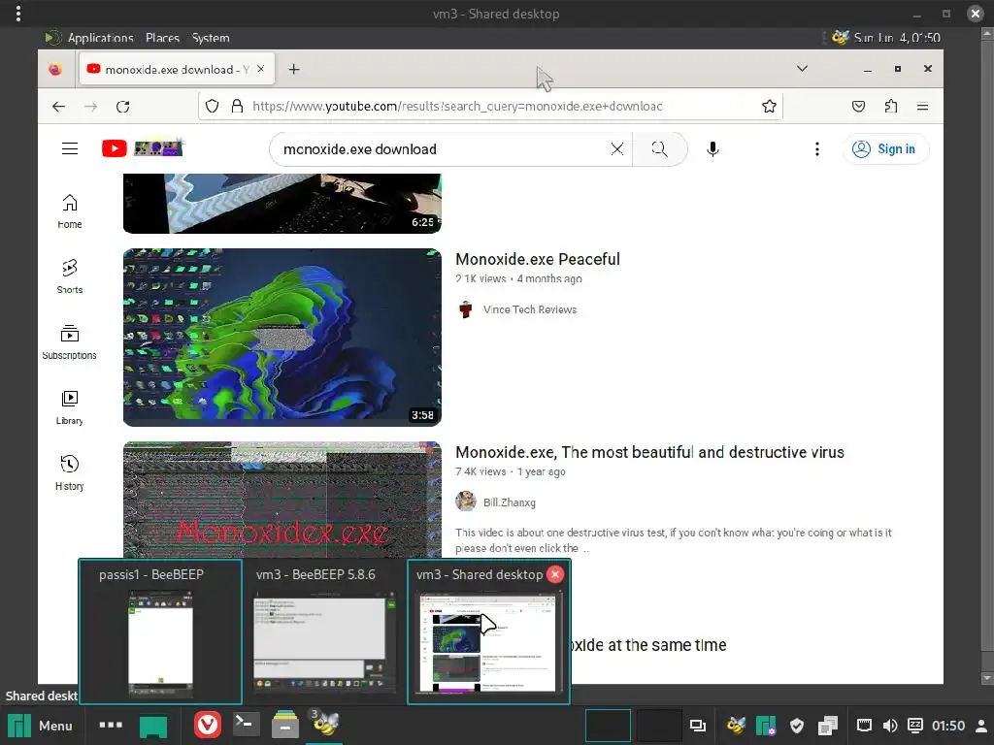Bookmark this page with star icon
This screenshot has width=994, height=745.
769,106
